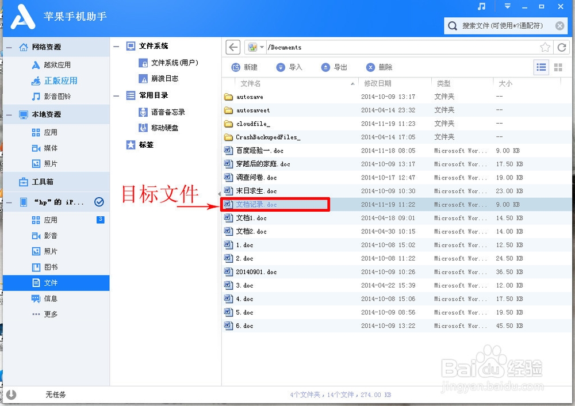Toggle the device connection checkmark indicator

pos(99,202)
